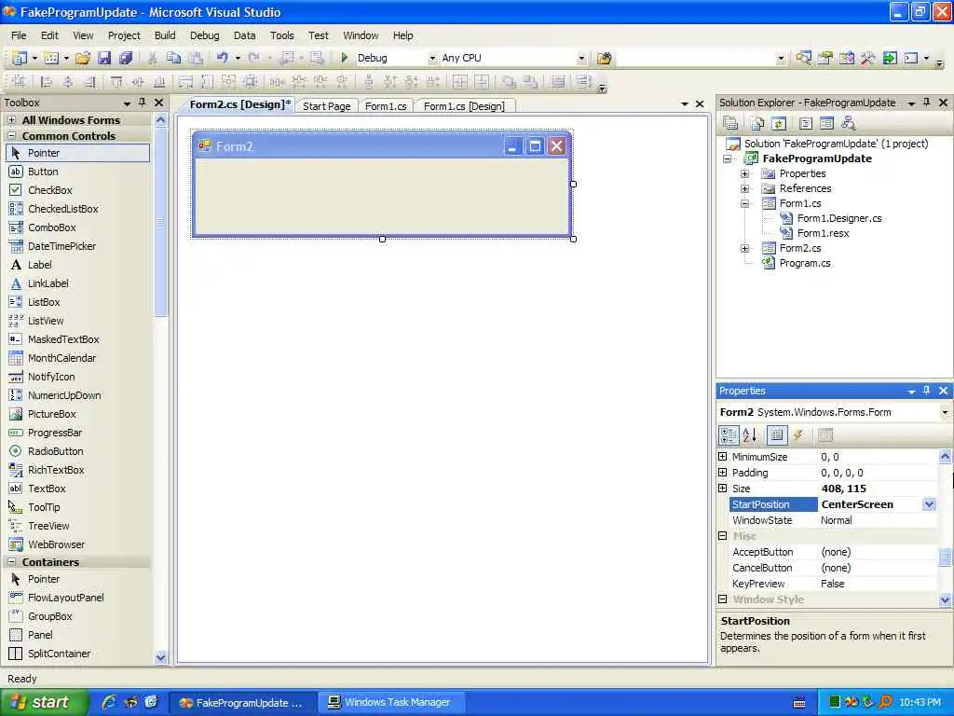
Task: Switch to Form1.cs [Design] tab
Action: pyautogui.click(x=464, y=106)
